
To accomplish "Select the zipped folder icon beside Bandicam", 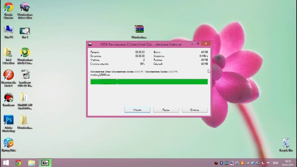I will tap(25, 101).
